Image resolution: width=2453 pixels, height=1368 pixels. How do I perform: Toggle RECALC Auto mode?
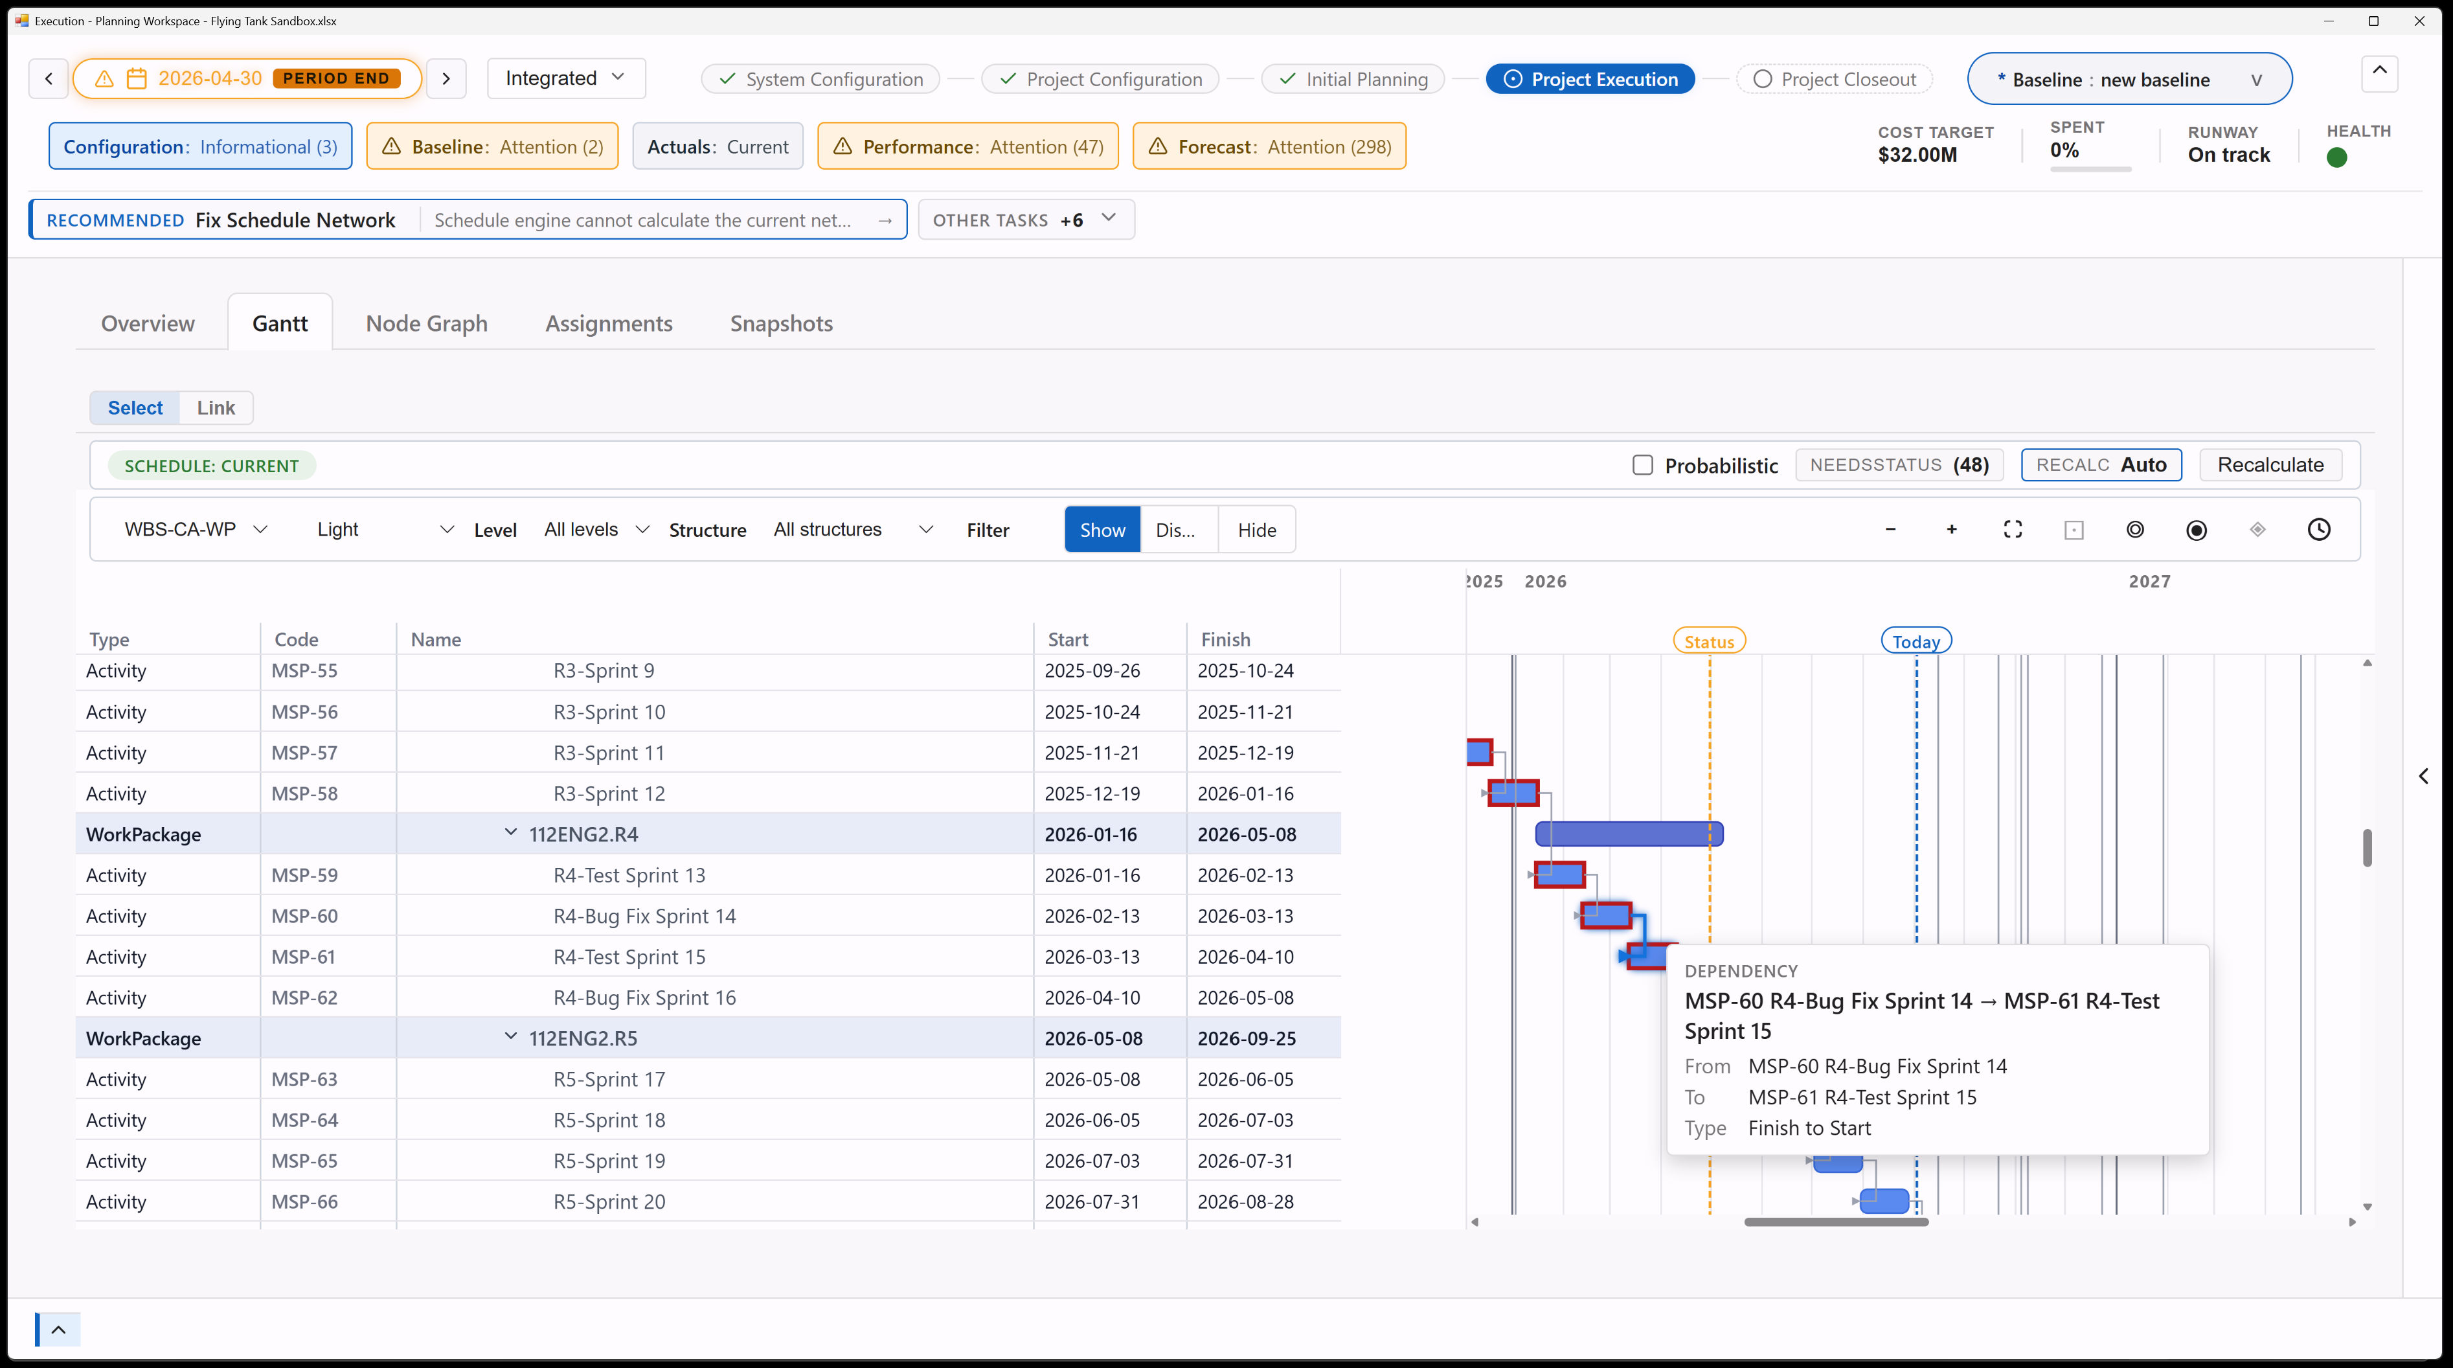2101,465
